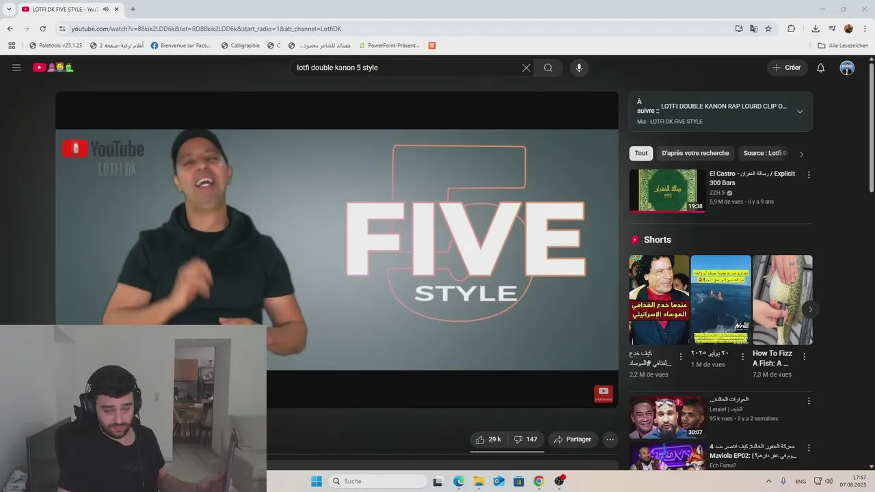Screen dimensions: 875x492
Task: Click the subscribe watermark in player
Action: click(x=604, y=394)
